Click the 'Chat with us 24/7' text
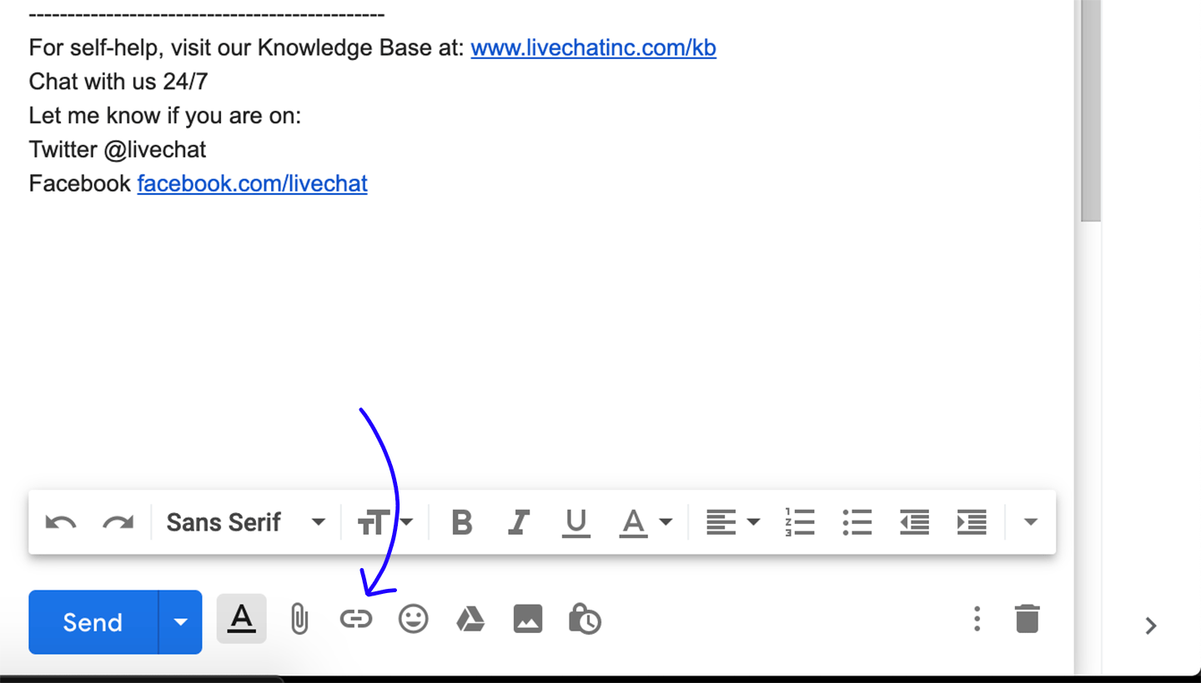The height and width of the screenshot is (683, 1201). click(x=118, y=82)
